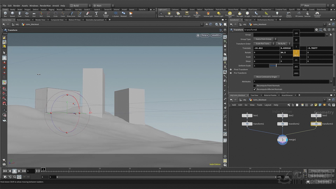Switch to Performance Monitor tab
336x189 pixels.
coord(265,20)
